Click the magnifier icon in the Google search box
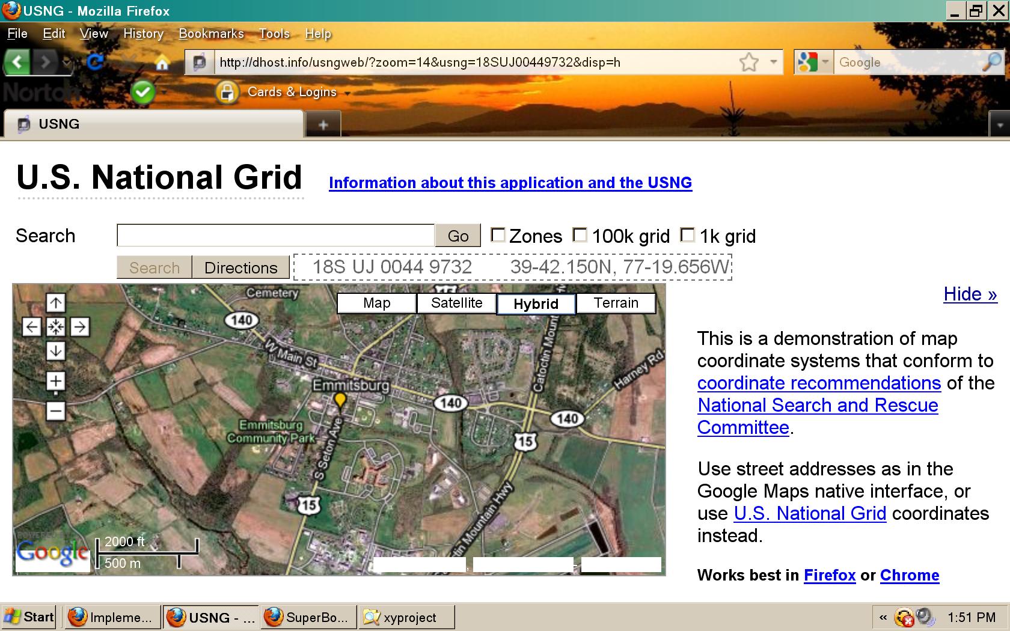This screenshot has height=631, width=1010. click(x=991, y=62)
